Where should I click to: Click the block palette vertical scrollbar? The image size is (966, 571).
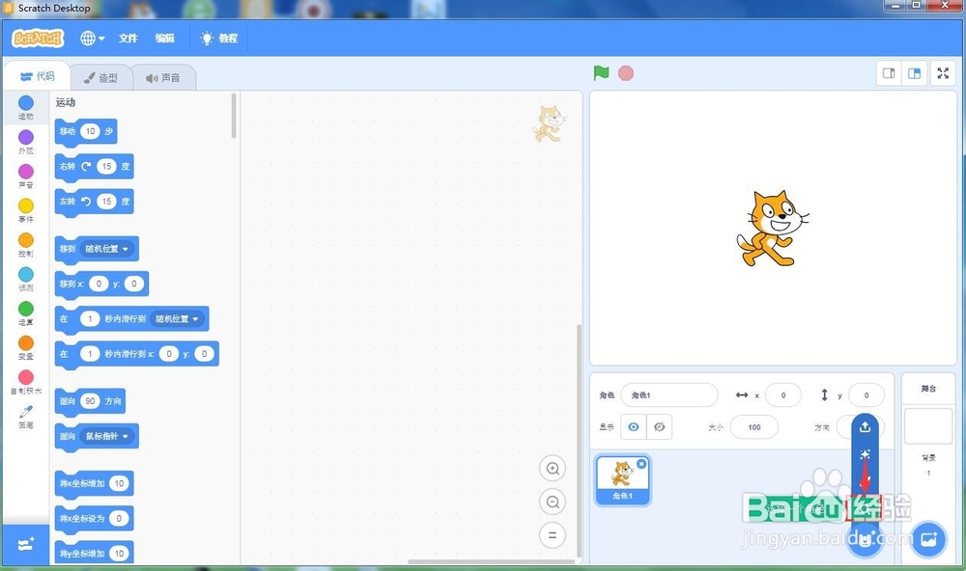[234, 116]
